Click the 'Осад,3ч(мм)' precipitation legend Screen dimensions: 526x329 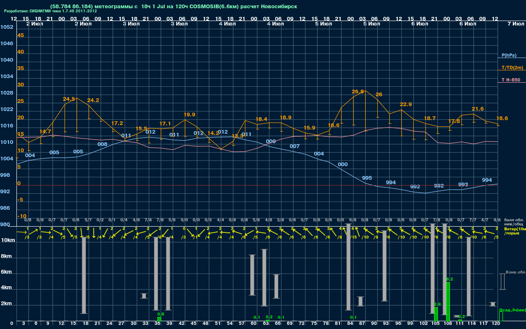tap(512, 310)
